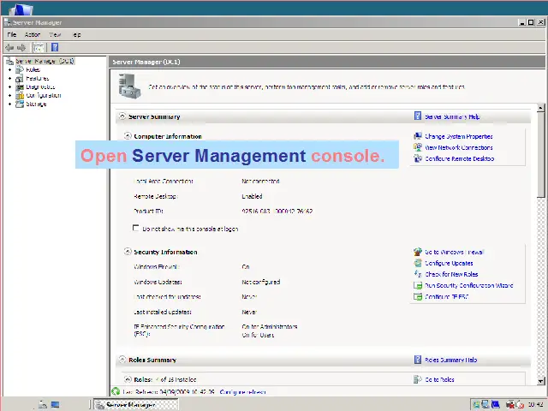Click the Roles icon in tree
The image size is (548, 411).
20,69
